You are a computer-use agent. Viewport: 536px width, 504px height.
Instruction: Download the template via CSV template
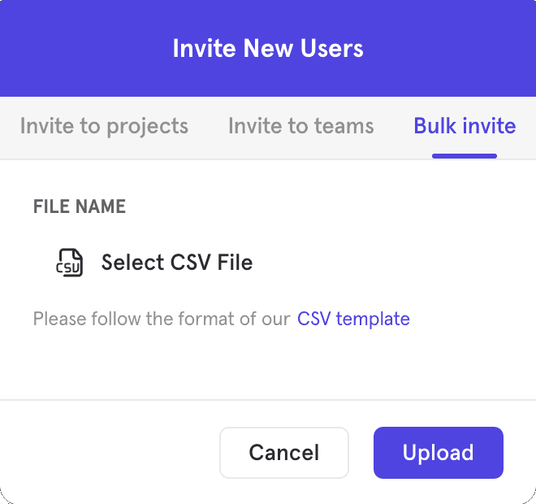click(x=353, y=319)
